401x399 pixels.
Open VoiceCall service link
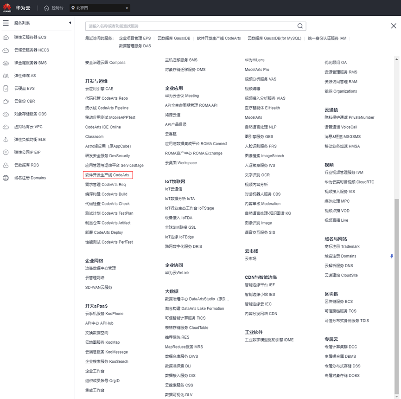341,127
